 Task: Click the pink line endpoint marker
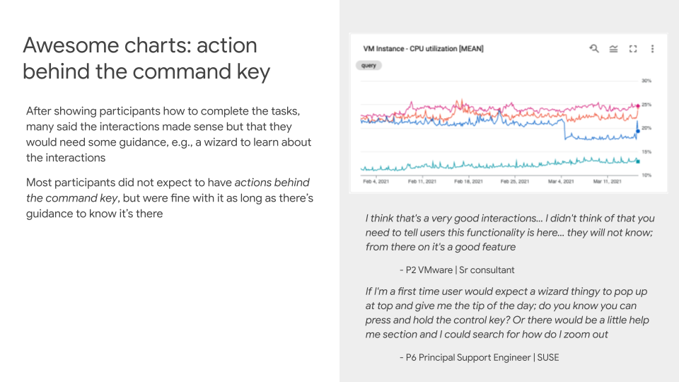[638, 105]
